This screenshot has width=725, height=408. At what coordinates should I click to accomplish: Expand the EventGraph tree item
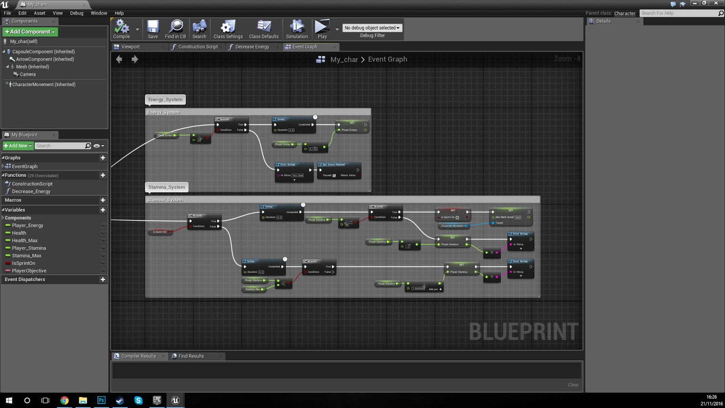pos(3,166)
